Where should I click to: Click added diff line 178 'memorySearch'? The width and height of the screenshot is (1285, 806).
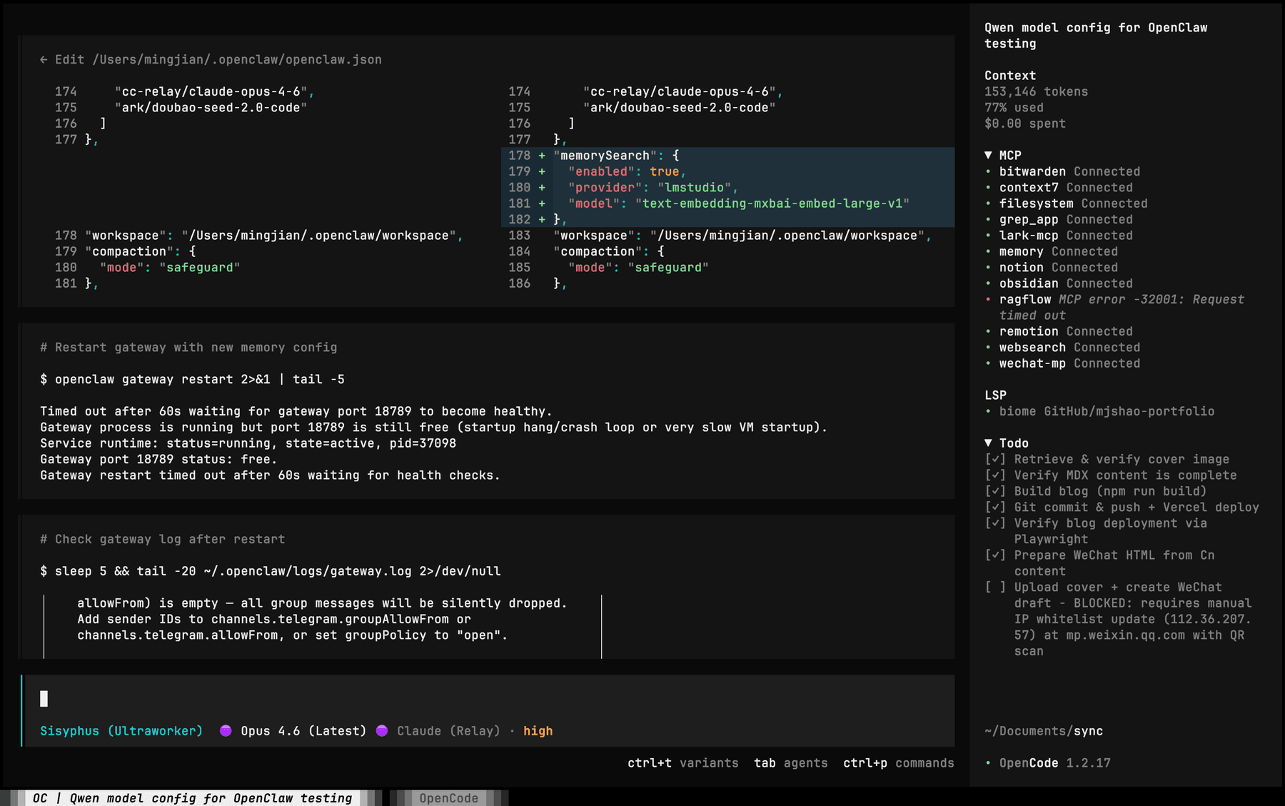click(728, 156)
